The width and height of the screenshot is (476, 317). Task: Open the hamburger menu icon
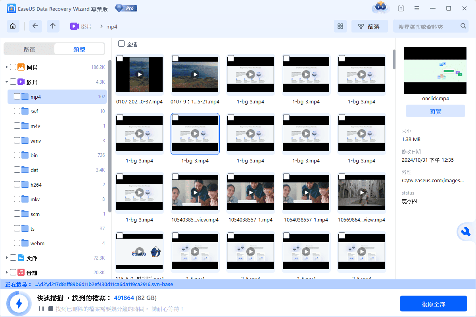[417, 8]
